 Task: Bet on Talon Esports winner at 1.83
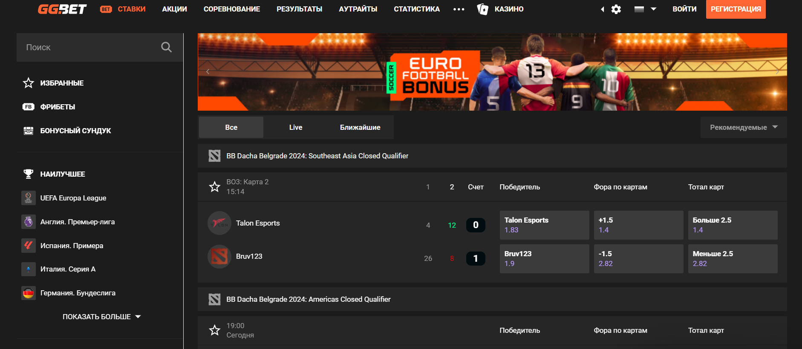click(x=544, y=225)
